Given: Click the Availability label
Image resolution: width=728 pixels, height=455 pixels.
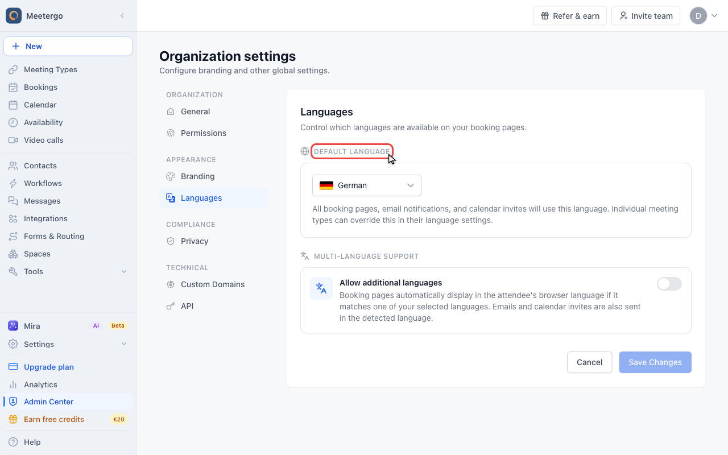Looking at the screenshot, I should 43,122.
